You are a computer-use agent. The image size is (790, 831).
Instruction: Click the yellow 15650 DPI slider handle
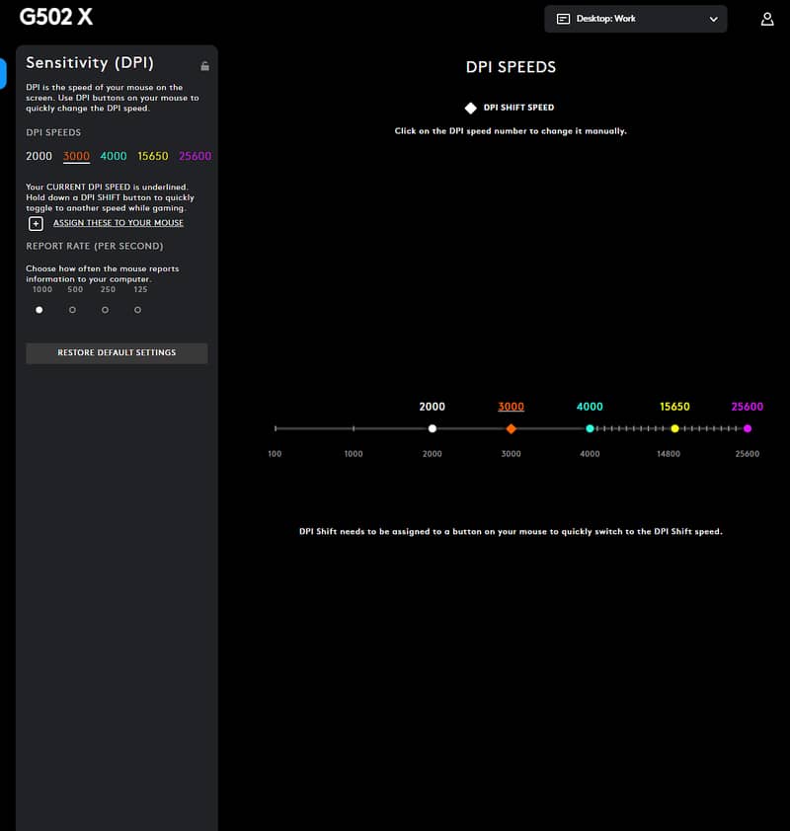674,428
